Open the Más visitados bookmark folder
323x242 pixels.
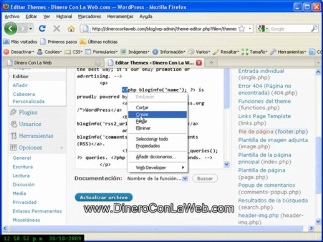[21, 42]
